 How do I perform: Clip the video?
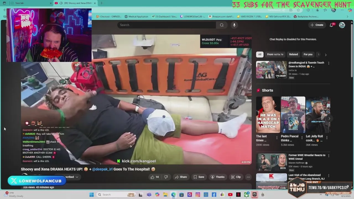tap(236, 177)
